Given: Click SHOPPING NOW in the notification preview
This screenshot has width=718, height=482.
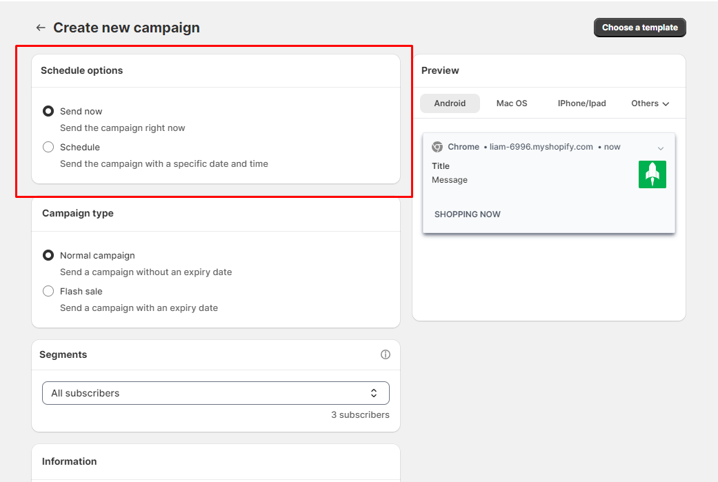Looking at the screenshot, I should (x=467, y=214).
